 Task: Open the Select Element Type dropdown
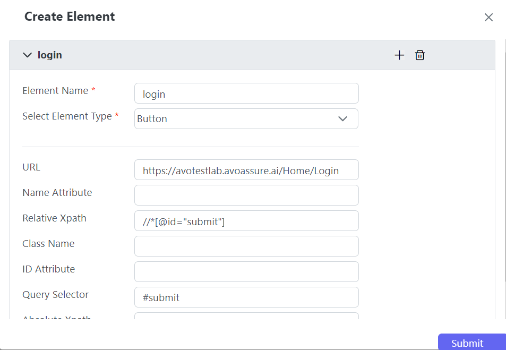coord(246,119)
